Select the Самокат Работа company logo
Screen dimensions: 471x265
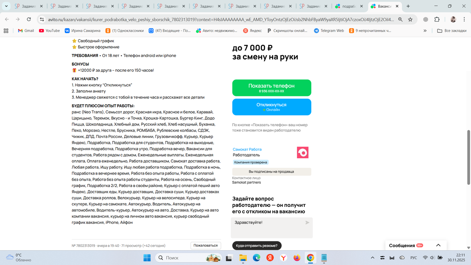(x=302, y=152)
